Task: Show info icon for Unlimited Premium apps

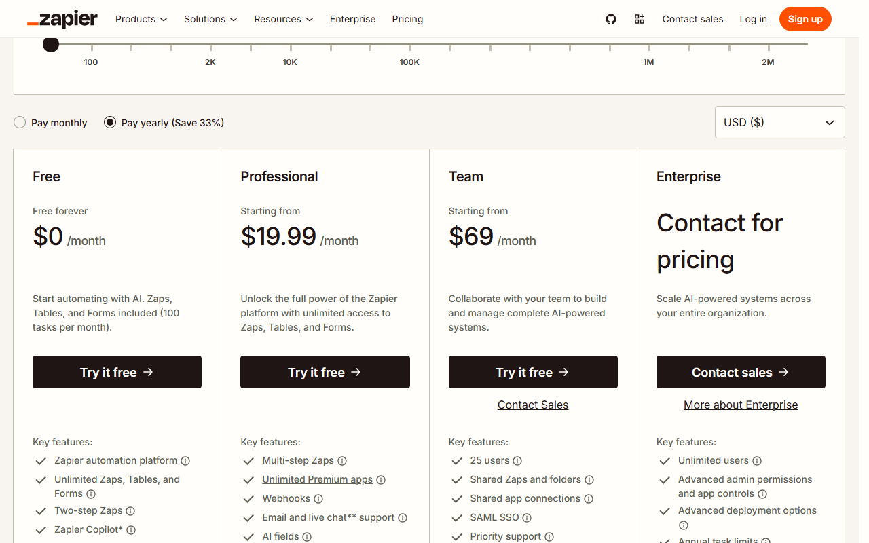Action: (381, 480)
